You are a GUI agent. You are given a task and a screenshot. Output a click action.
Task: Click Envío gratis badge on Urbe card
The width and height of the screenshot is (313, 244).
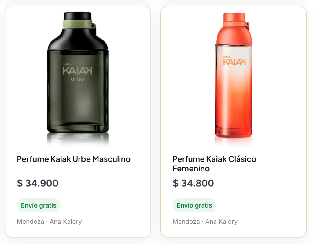[x=39, y=205]
